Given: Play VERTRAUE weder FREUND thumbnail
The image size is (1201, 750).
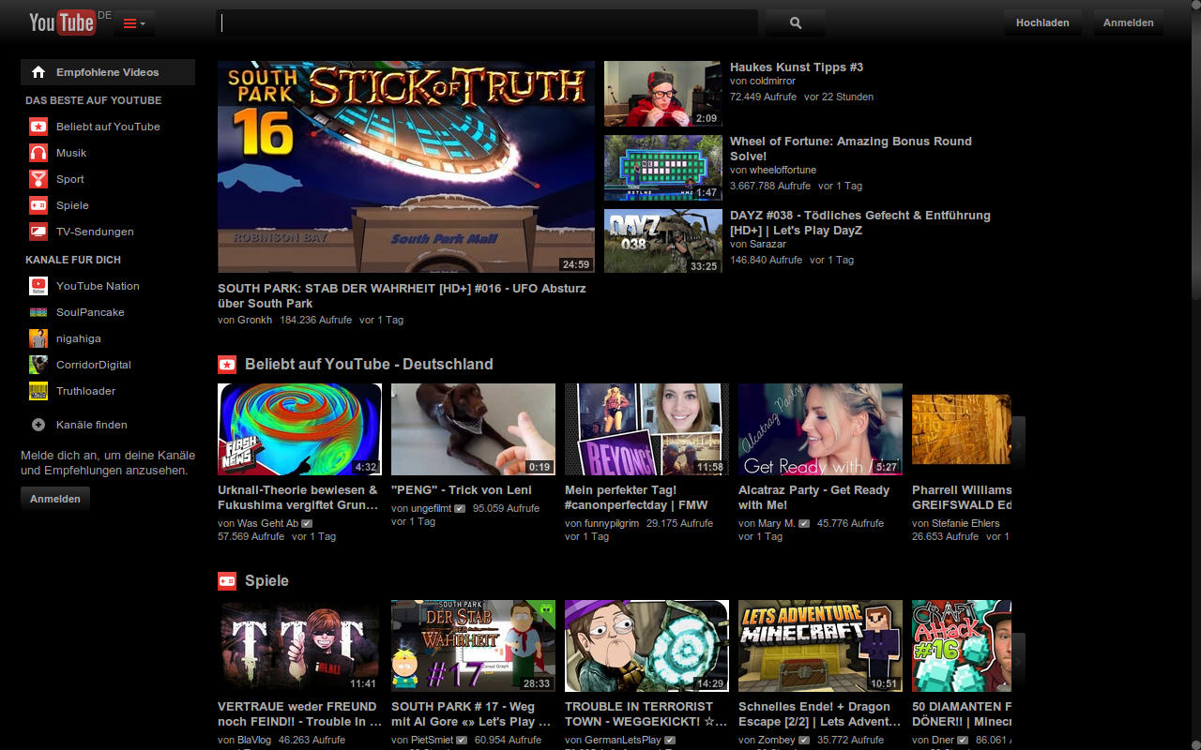Looking at the screenshot, I should click(x=299, y=646).
